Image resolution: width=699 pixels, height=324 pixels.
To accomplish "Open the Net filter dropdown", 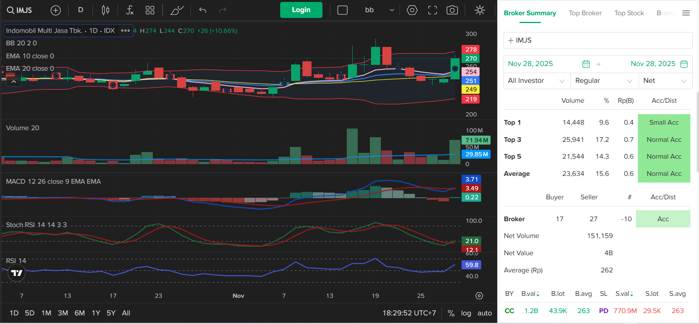I will [x=665, y=81].
